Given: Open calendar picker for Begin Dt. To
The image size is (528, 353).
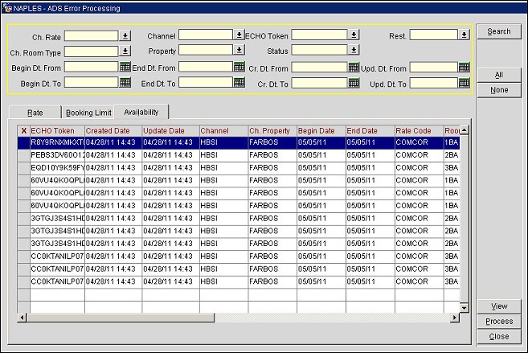Looking at the screenshot, I should coord(125,83).
